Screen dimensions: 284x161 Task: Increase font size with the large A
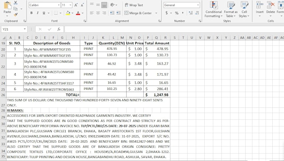click(76, 5)
